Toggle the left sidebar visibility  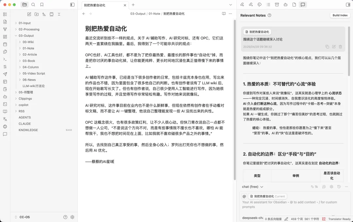[72, 5]
